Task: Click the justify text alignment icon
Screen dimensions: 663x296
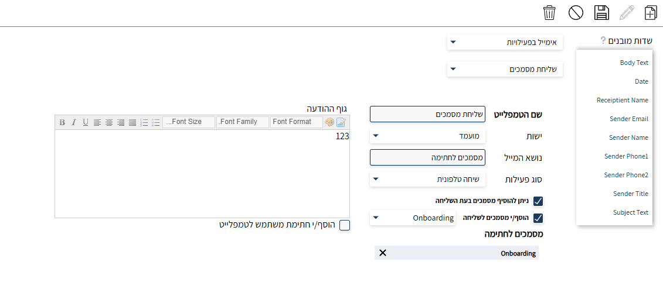Action: 132,122
